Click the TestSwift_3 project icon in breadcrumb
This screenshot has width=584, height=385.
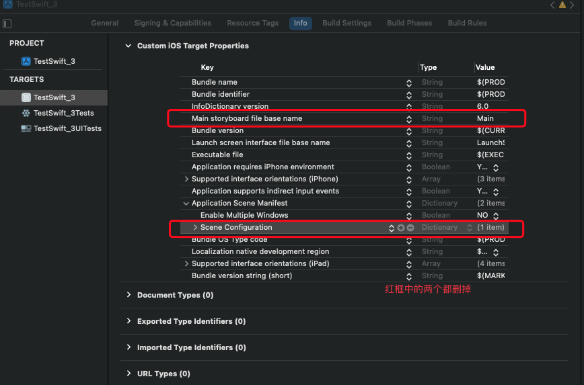8,4
